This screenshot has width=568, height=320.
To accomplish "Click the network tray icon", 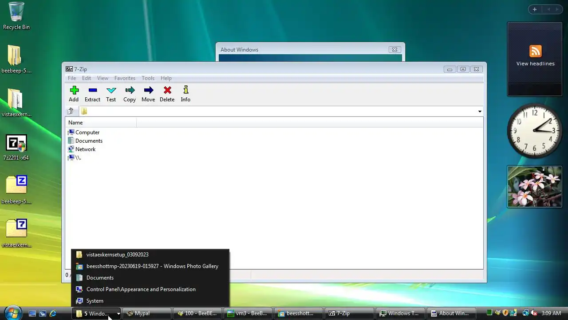I will 525,313.
